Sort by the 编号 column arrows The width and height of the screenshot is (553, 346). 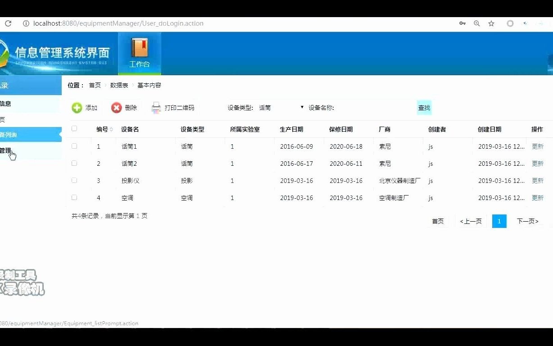[x=111, y=129]
